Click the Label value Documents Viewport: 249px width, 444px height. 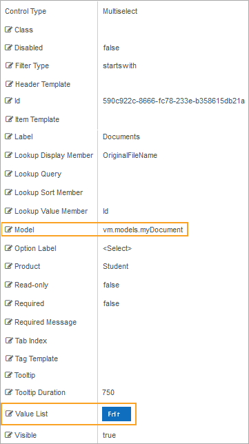point(121,137)
